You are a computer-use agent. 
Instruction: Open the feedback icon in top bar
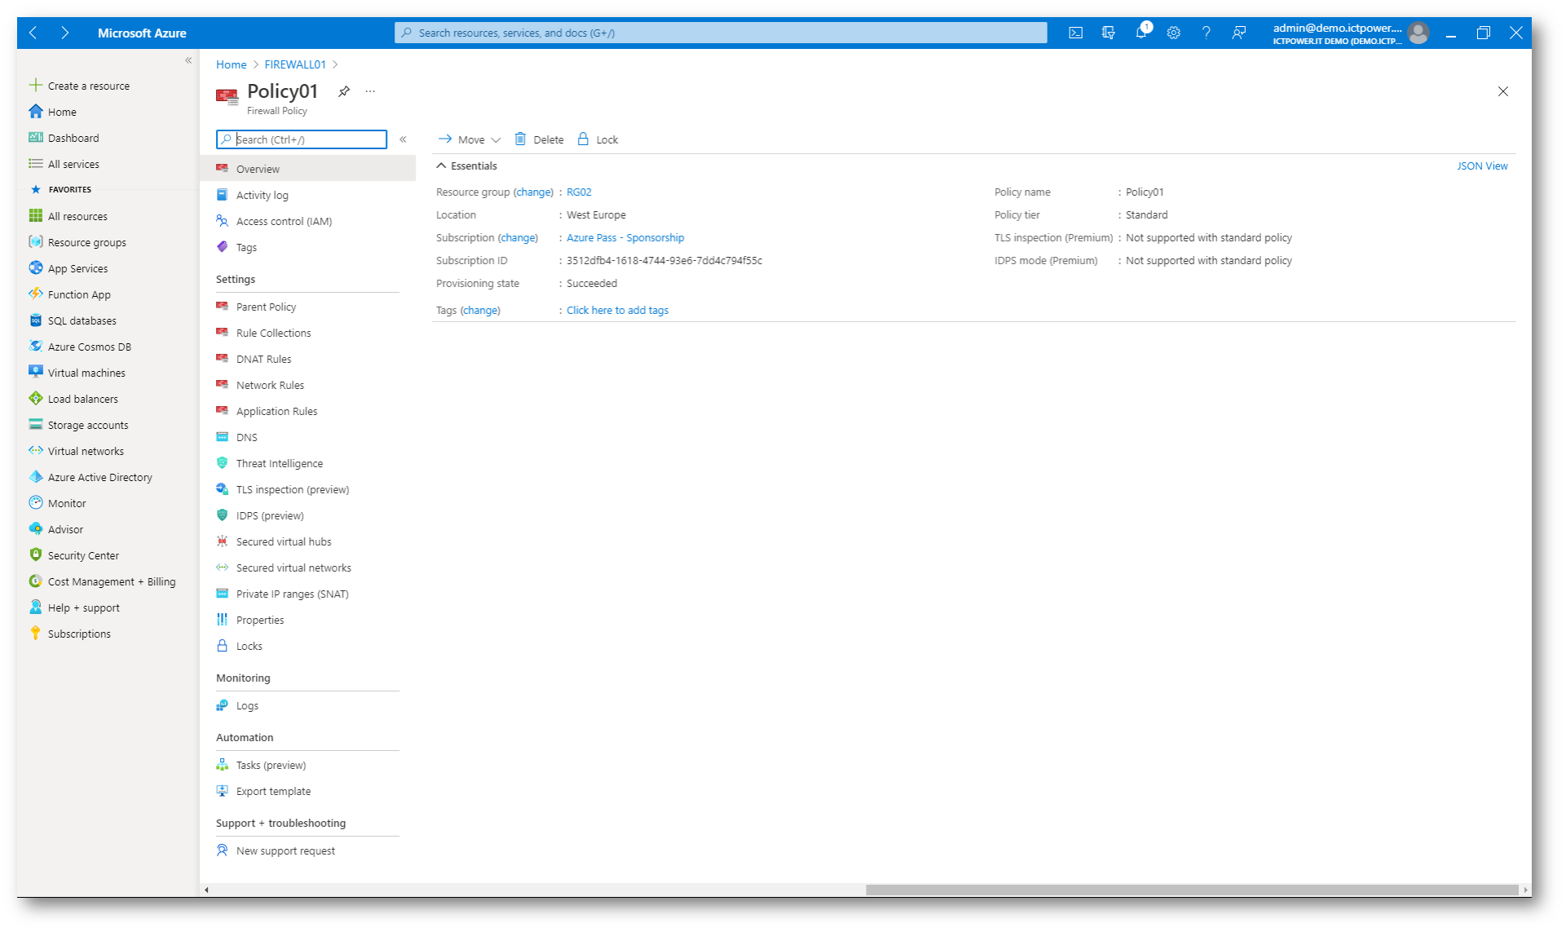pyautogui.click(x=1239, y=33)
